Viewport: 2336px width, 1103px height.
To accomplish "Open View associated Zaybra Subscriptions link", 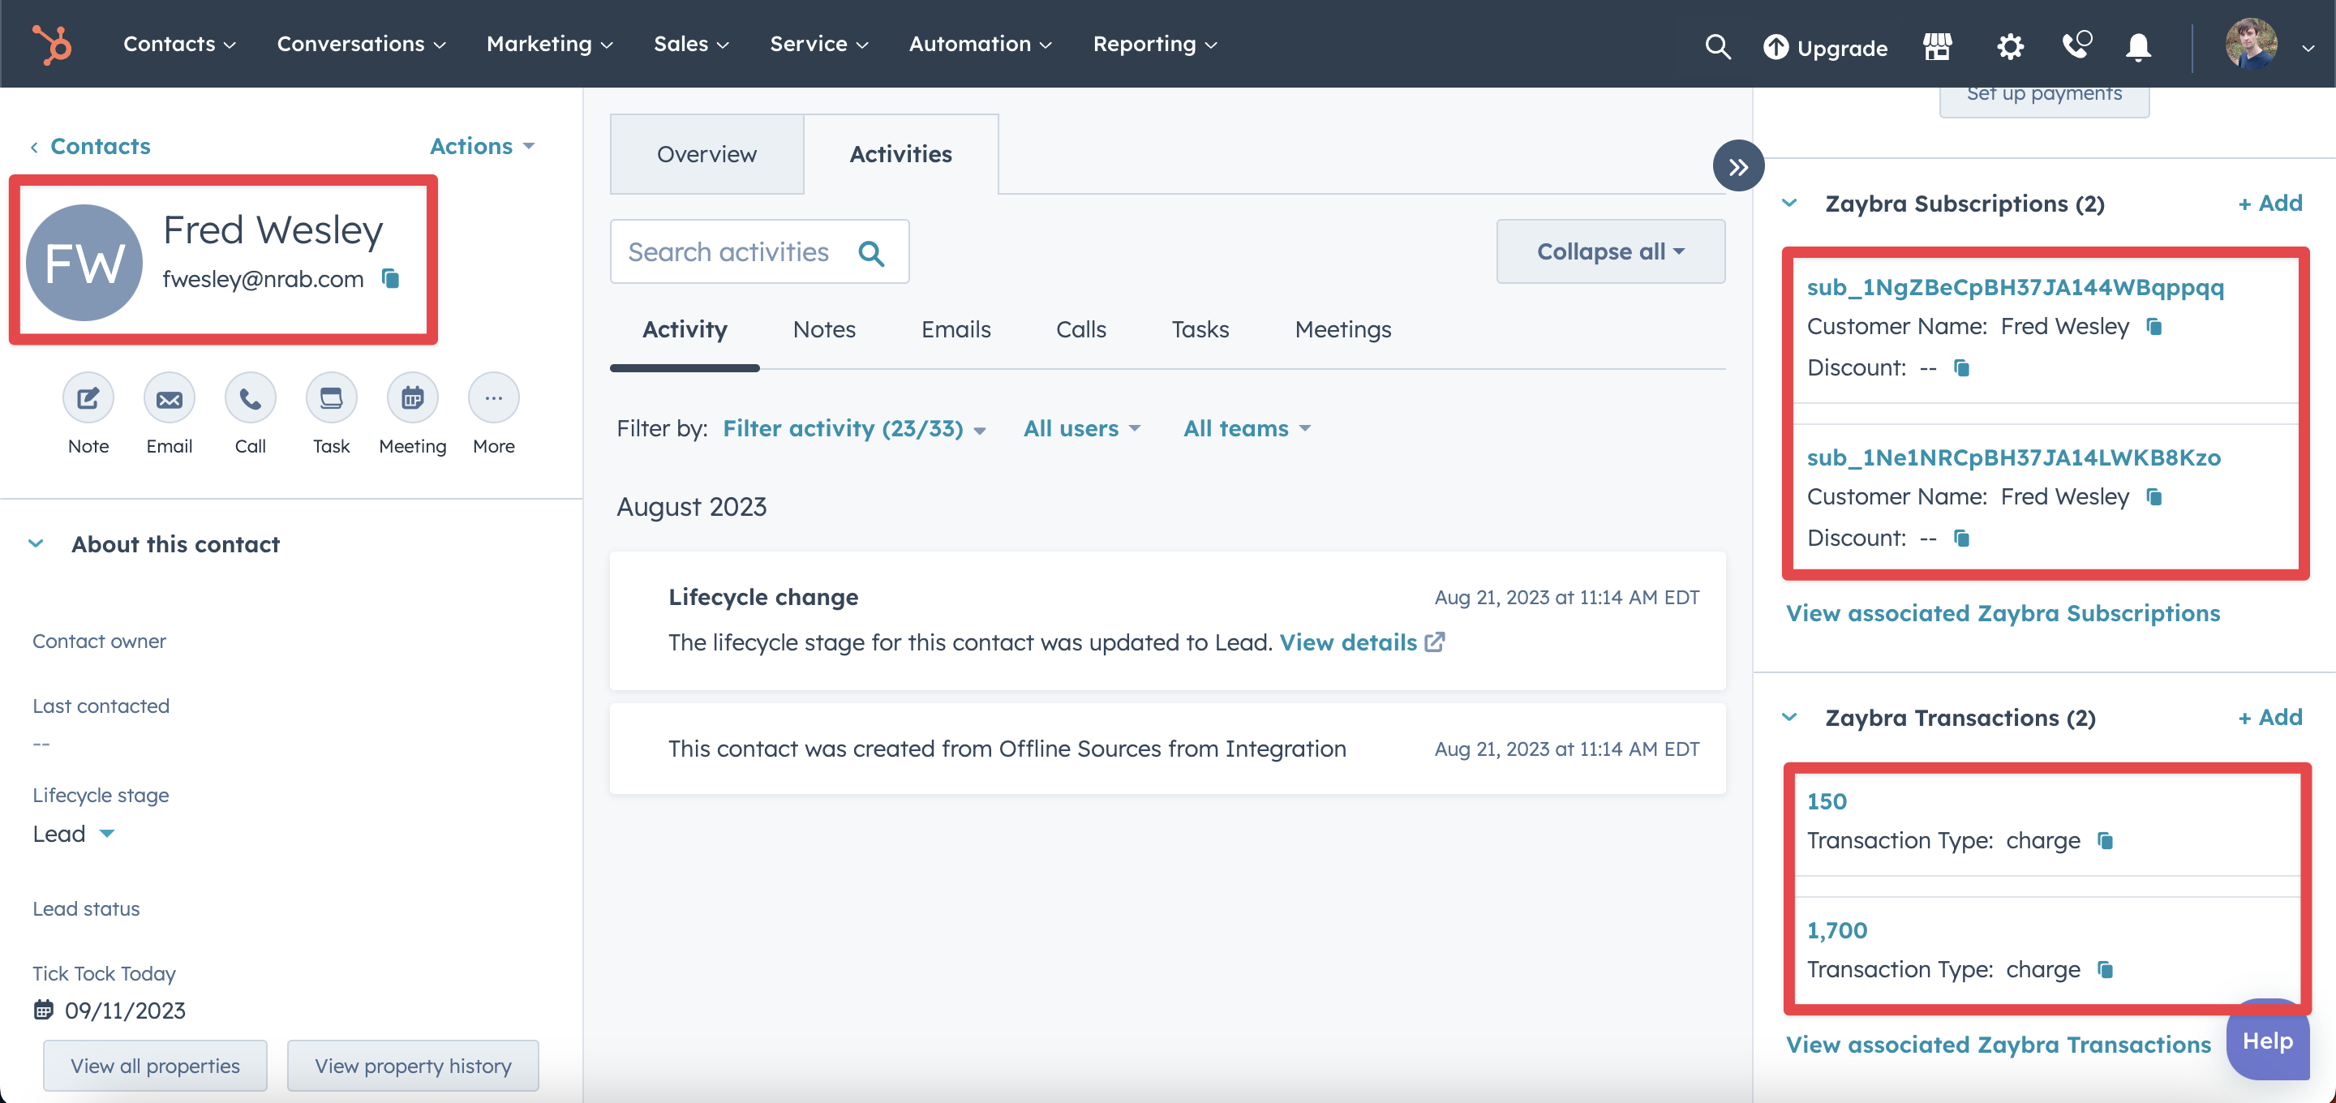I will [2003, 613].
